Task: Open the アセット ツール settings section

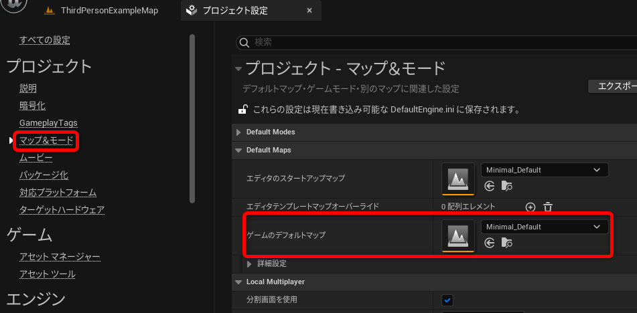Action: [x=48, y=274]
